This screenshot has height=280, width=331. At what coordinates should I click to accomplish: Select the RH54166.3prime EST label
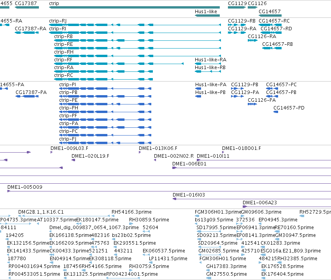click(x=131, y=212)
